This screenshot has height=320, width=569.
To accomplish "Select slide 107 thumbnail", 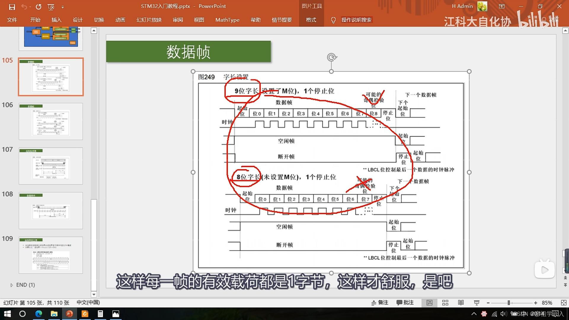I will 51,166.
